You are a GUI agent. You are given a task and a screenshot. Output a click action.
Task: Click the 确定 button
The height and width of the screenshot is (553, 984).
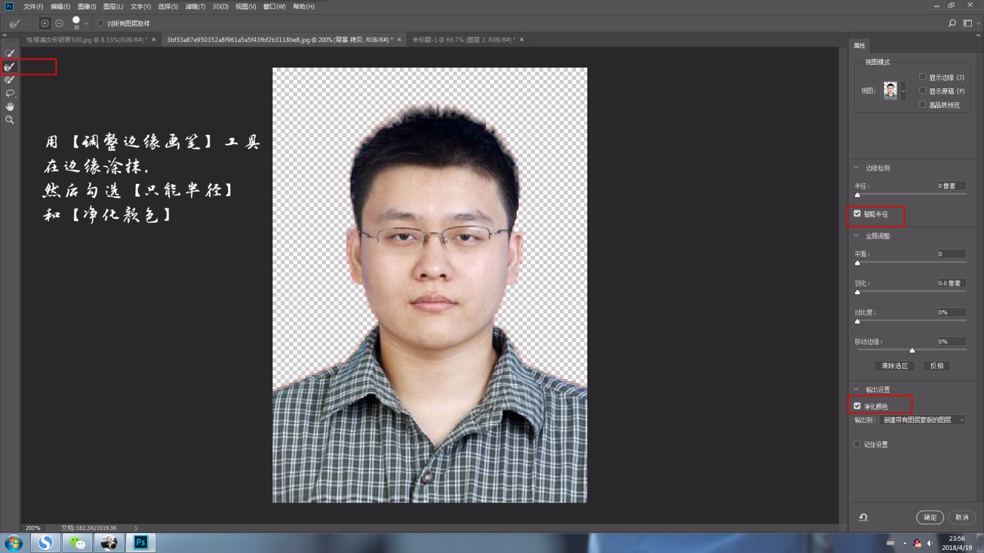pos(930,517)
